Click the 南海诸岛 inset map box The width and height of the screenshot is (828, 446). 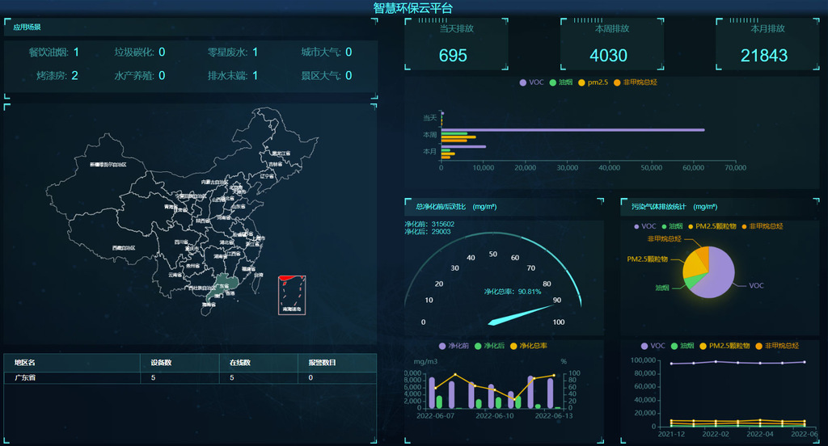(x=291, y=295)
